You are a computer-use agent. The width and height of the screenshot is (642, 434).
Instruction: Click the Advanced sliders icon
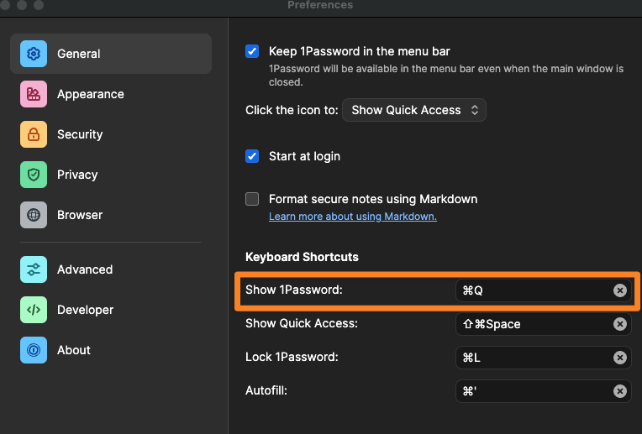pos(34,269)
